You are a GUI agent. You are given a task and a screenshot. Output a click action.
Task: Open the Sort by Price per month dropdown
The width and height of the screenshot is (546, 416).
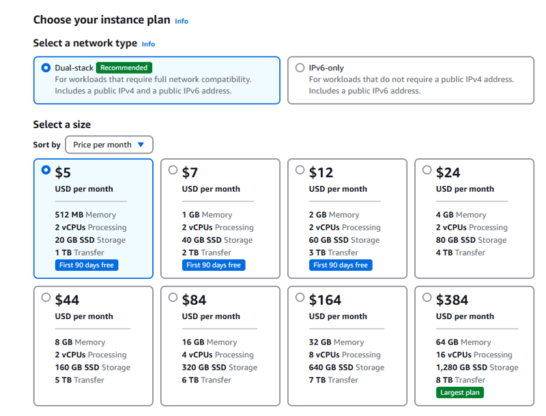click(109, 145)
